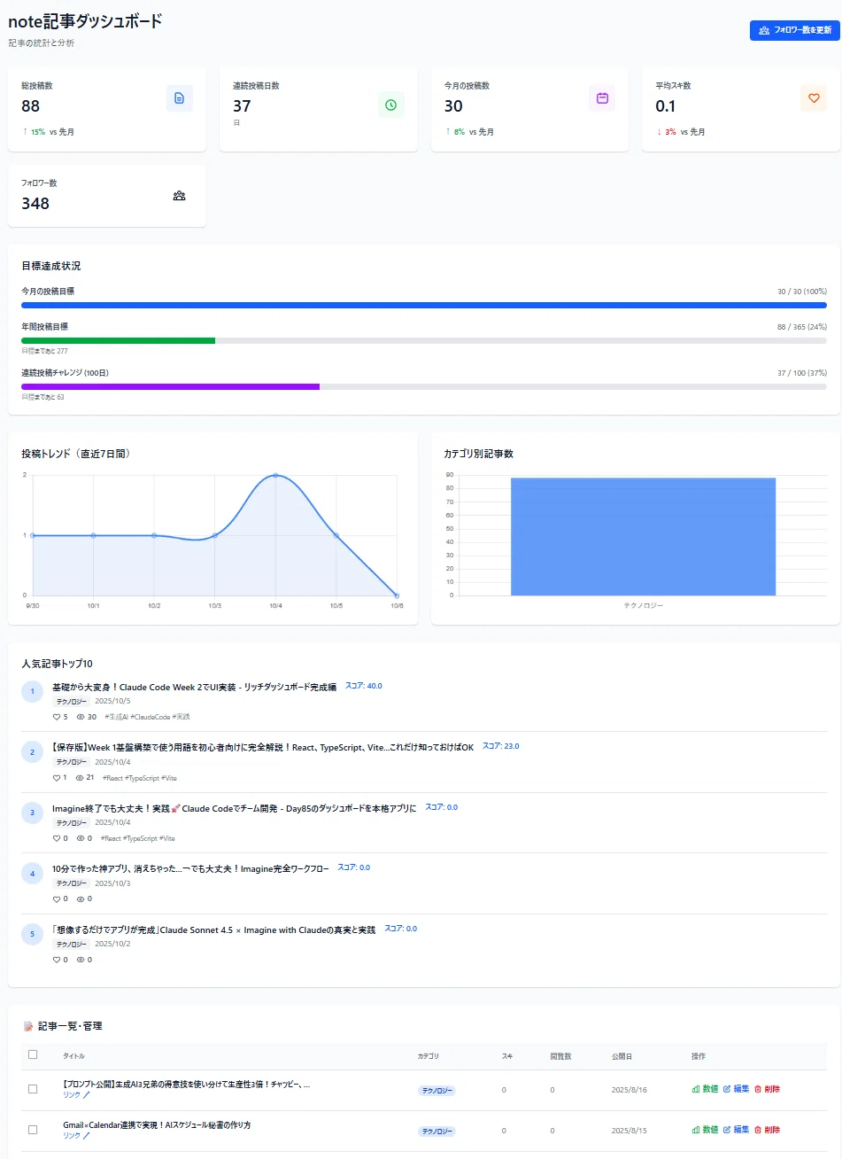The height and width of the screenshot is (1159, 842).
Task: Click the 10/4 peak point on trend chart
Action: click(275, 475)
